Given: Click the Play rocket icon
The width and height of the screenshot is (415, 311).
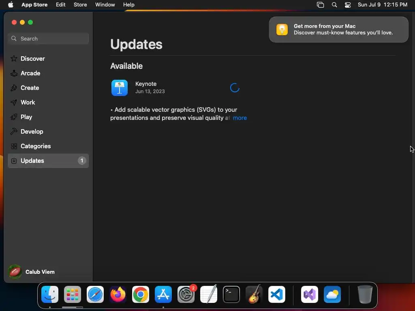Looking at the screenshot, I should 14,117.
